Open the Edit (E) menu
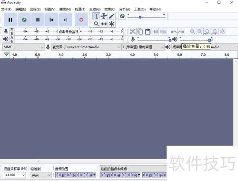The image size is (238, 181). (x=20, y=9)
